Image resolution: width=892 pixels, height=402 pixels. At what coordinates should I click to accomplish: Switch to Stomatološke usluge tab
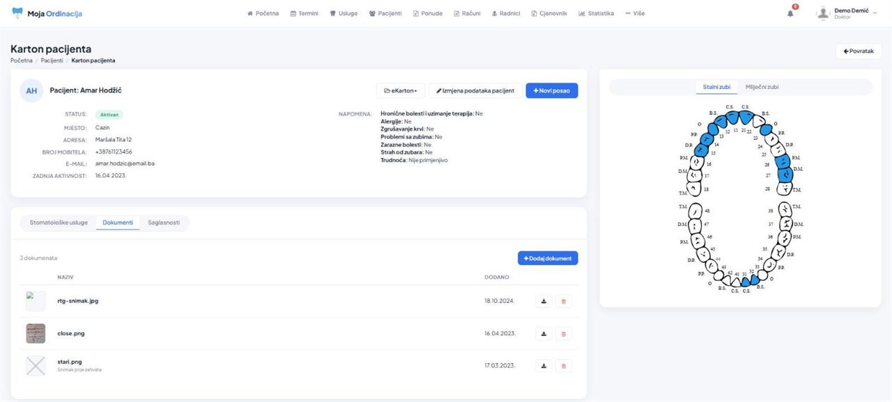(59, 223)
